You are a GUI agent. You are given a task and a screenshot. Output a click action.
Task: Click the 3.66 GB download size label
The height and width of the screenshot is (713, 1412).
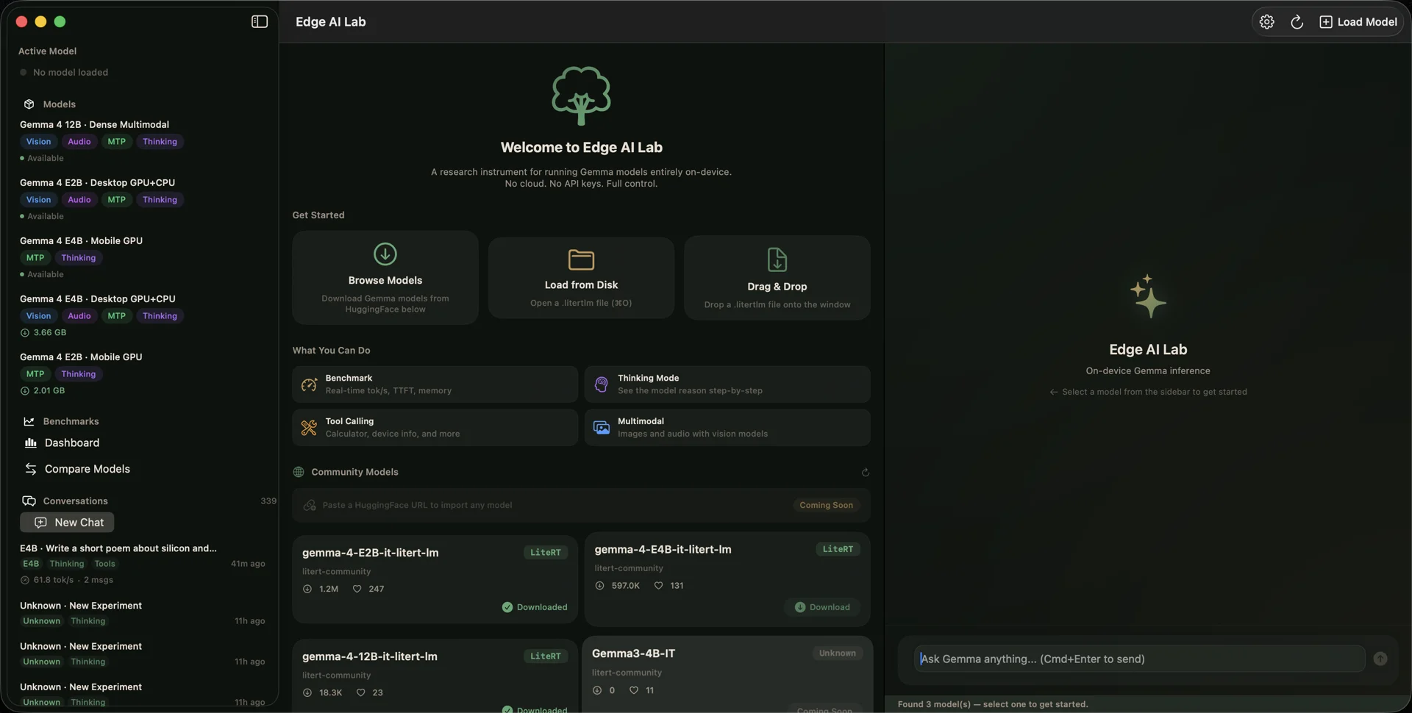(x=50, y=332)
